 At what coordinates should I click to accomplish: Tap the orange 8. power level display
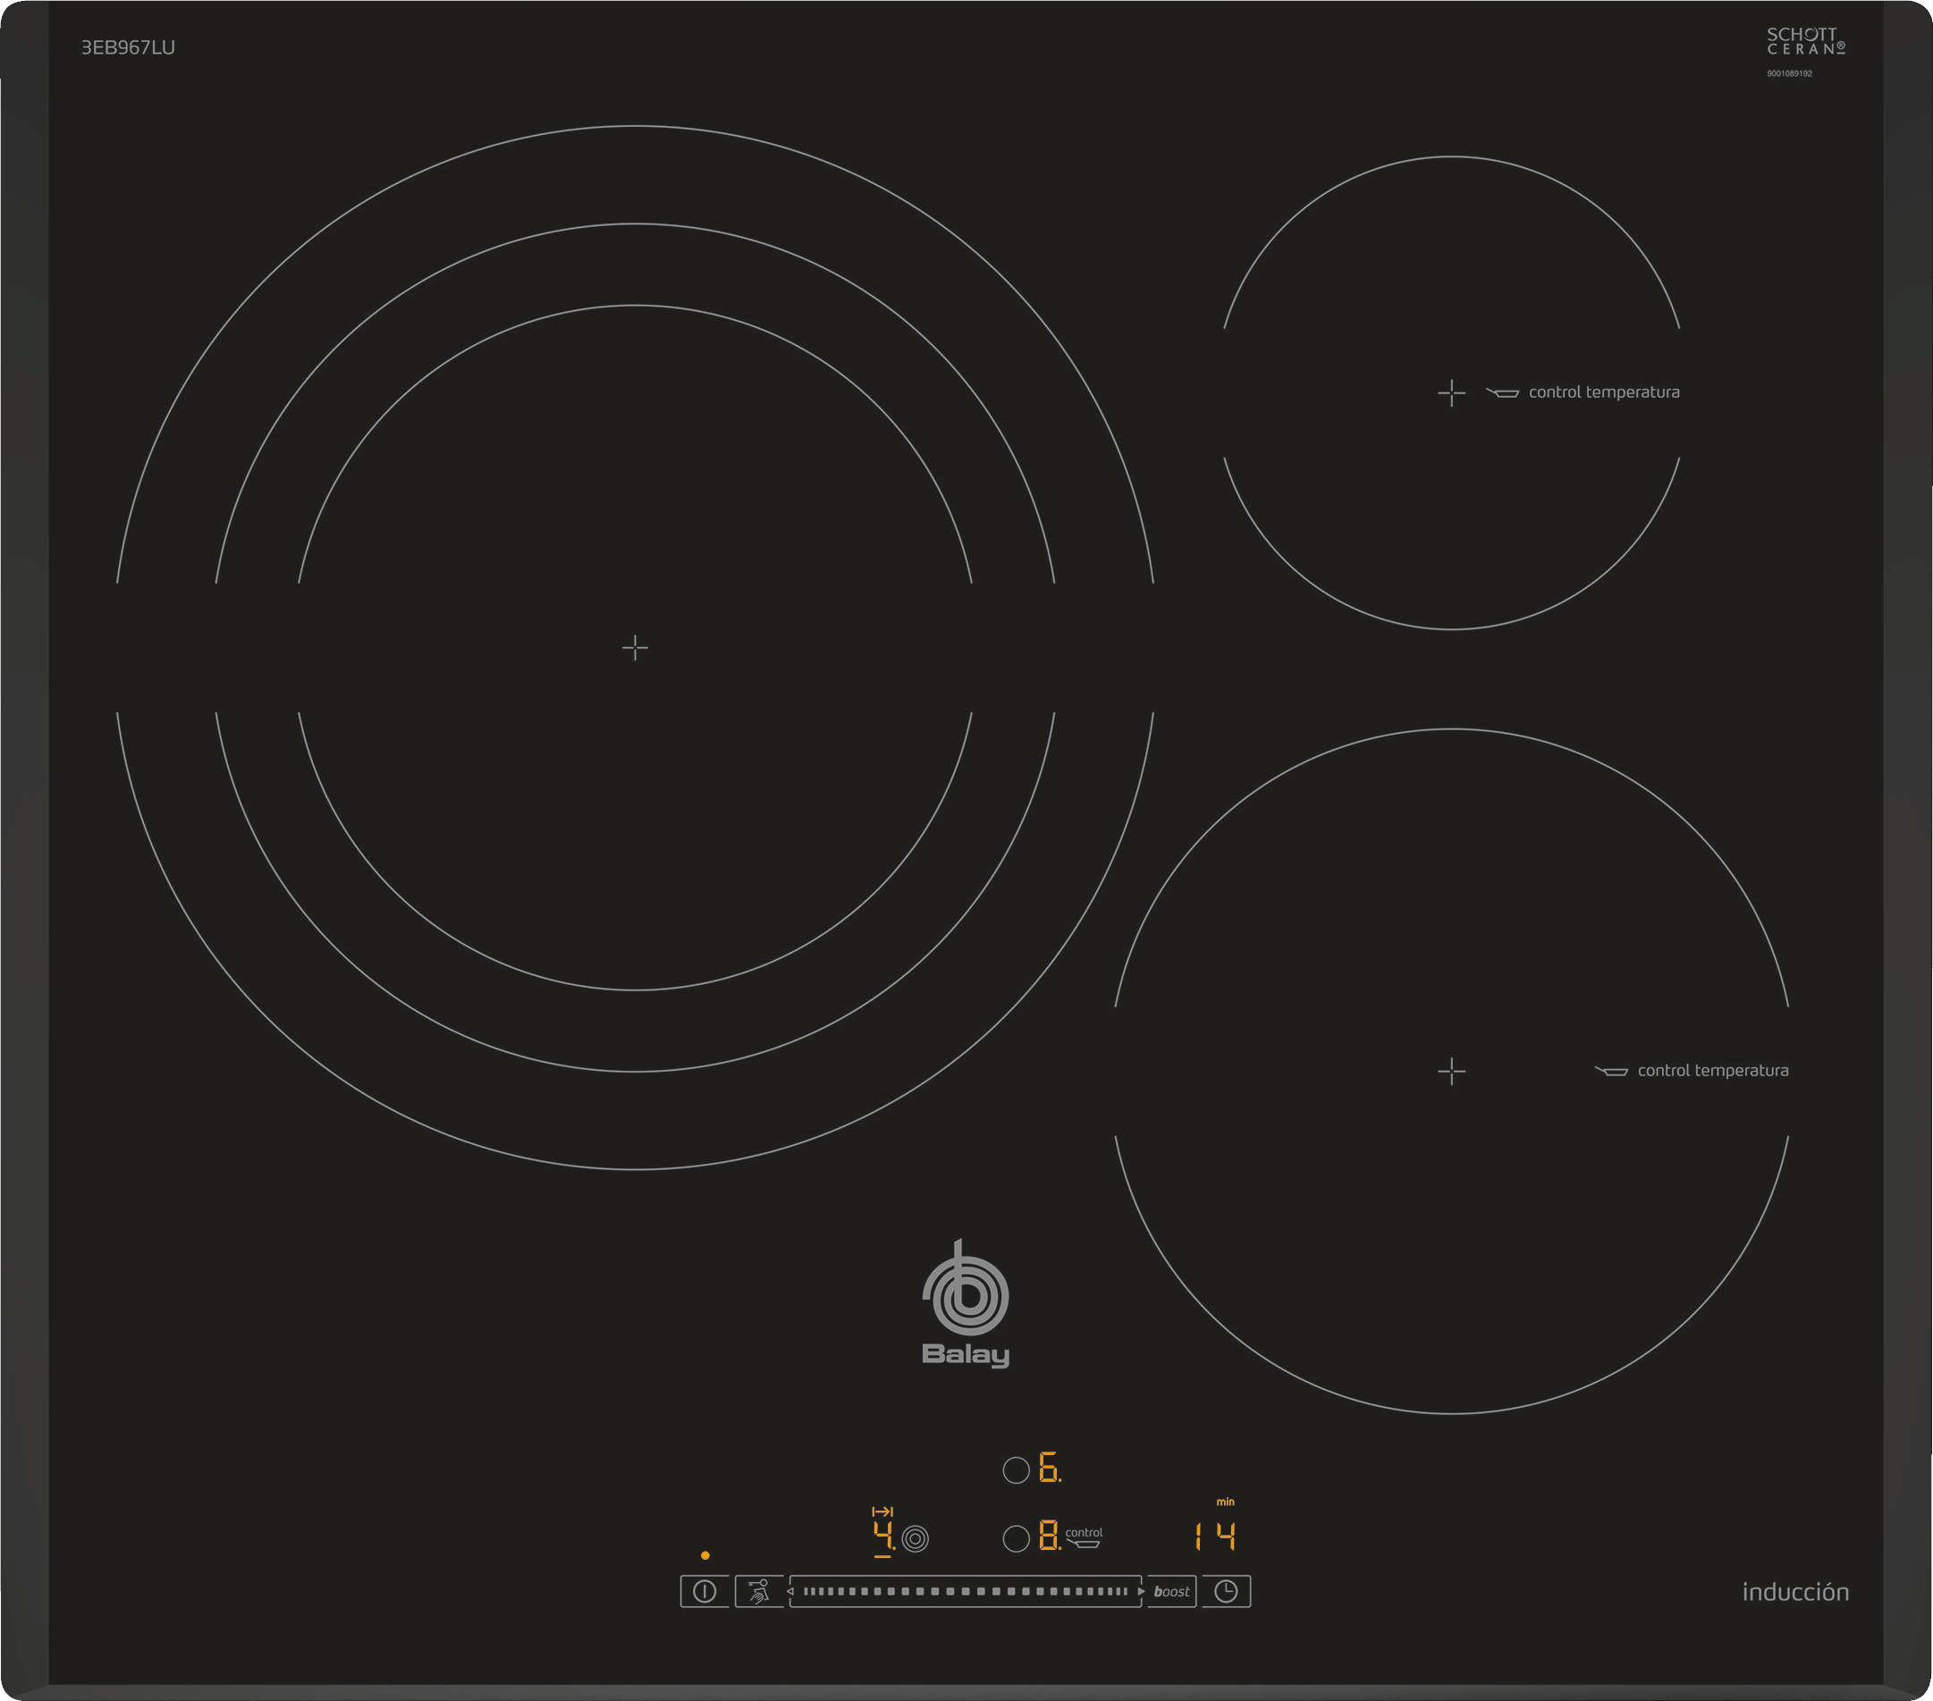(1050, 1536)
